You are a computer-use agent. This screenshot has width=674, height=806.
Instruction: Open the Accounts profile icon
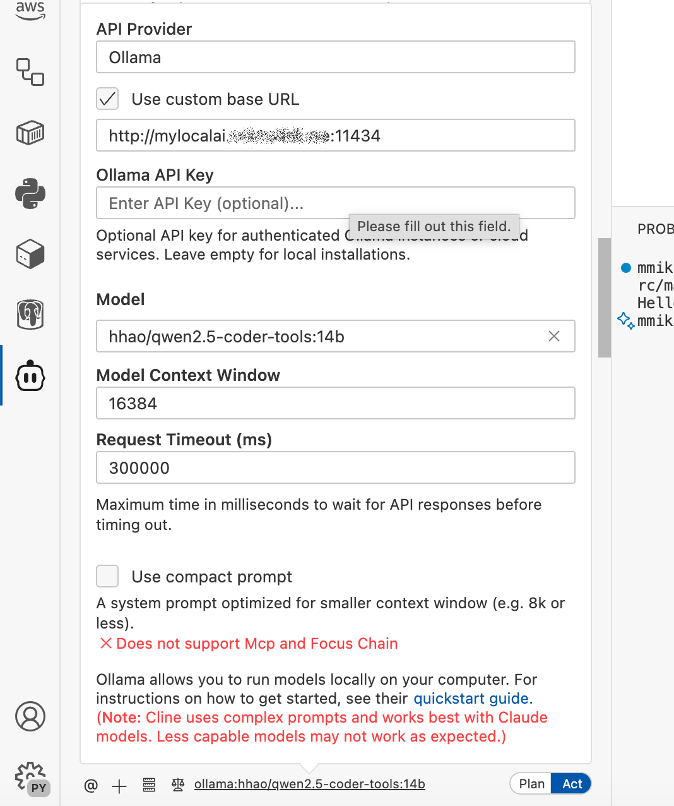click(30, 716)
